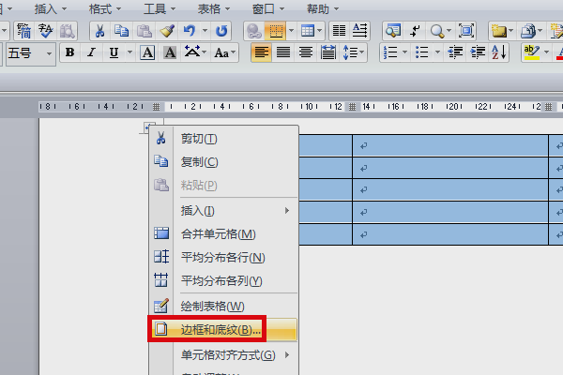This screenshot has width=563, height=375.
Task: Select 边框和底纹(B)... in context menu
Action: (x=223, y=329)
